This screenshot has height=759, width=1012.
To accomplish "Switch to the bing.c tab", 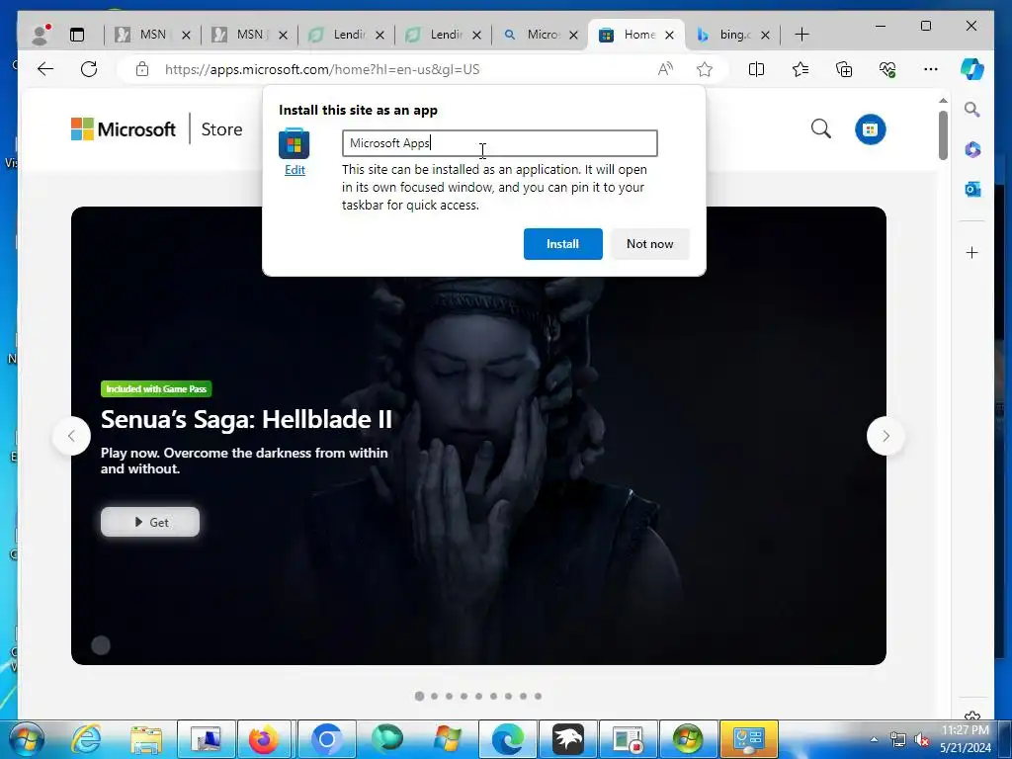I will [732, 35].
